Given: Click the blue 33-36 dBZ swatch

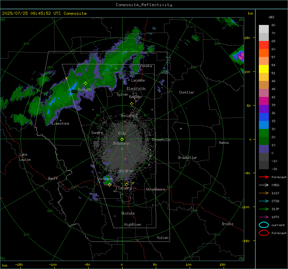Looking at the screenshot, I should pyautogui.click(x=264, y=117).
